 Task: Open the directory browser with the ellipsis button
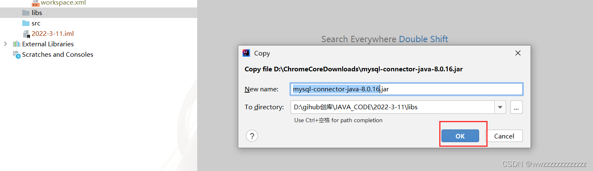(x=516, y=107)
